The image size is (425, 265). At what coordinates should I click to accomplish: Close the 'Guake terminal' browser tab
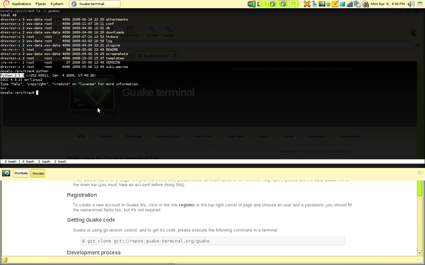(175, 56)
